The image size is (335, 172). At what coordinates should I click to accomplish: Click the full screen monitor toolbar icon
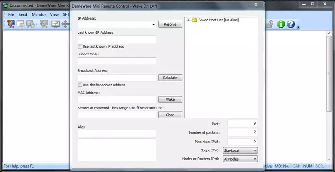(x=56, y=24)
